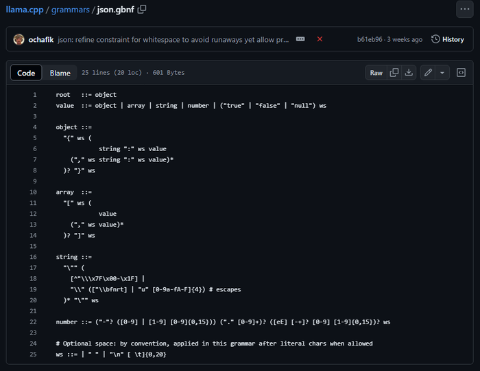
Task: Expand the commit message ellipsis
Action: [x=300, y=39]
